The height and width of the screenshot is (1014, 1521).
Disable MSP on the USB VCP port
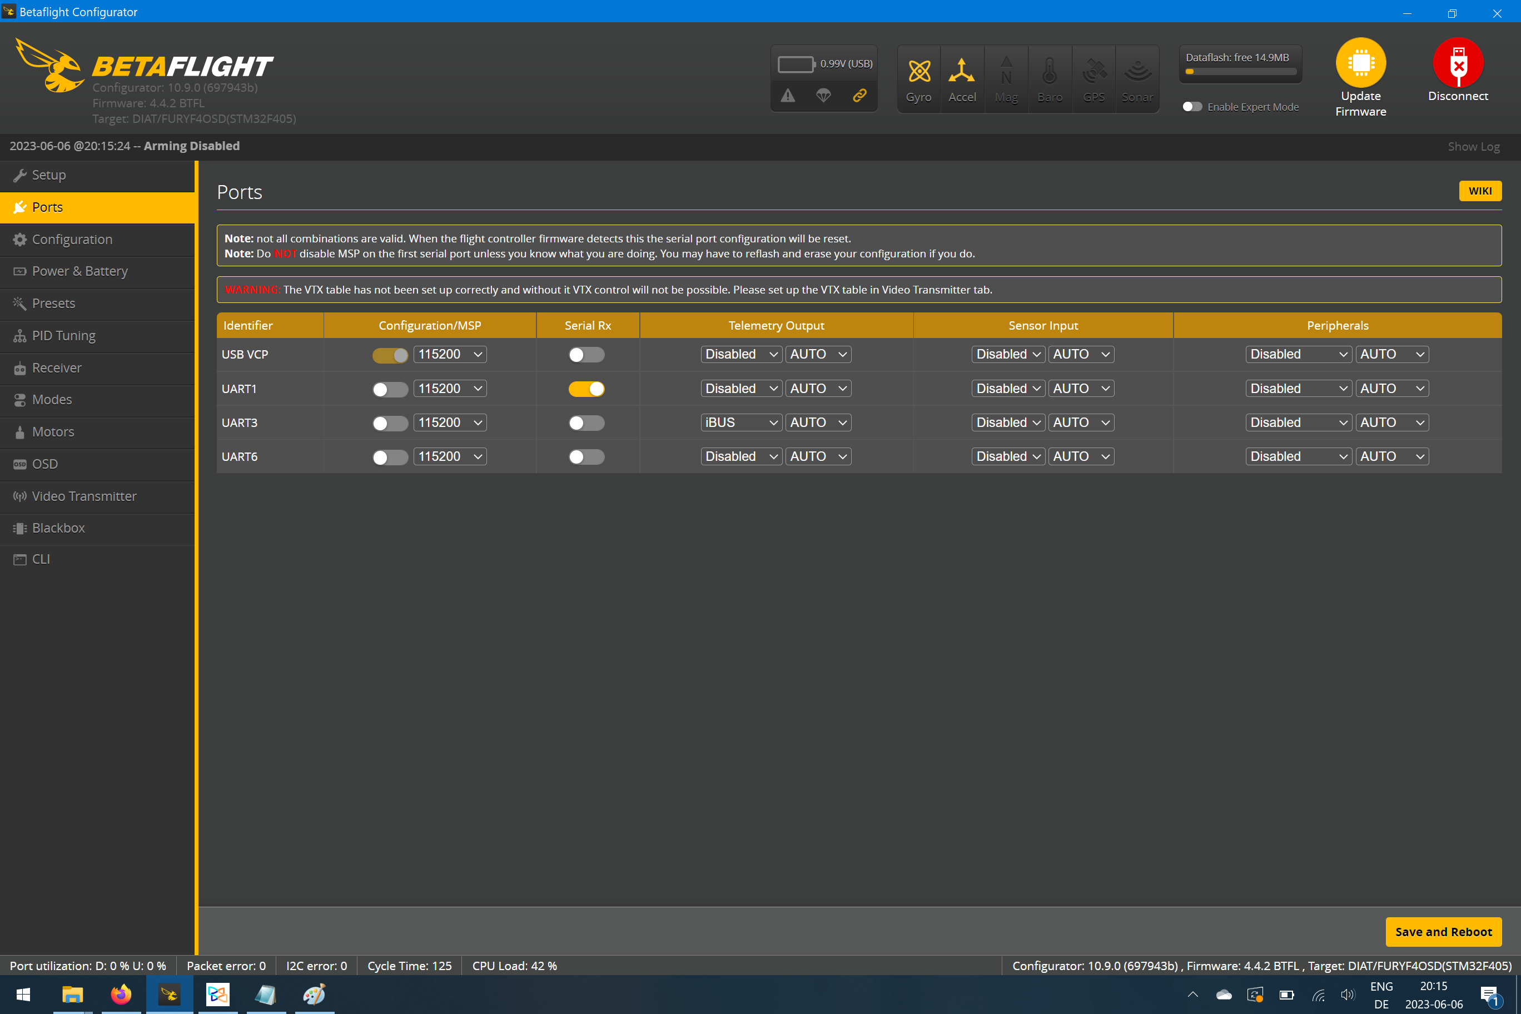click(x=390, y=354)
